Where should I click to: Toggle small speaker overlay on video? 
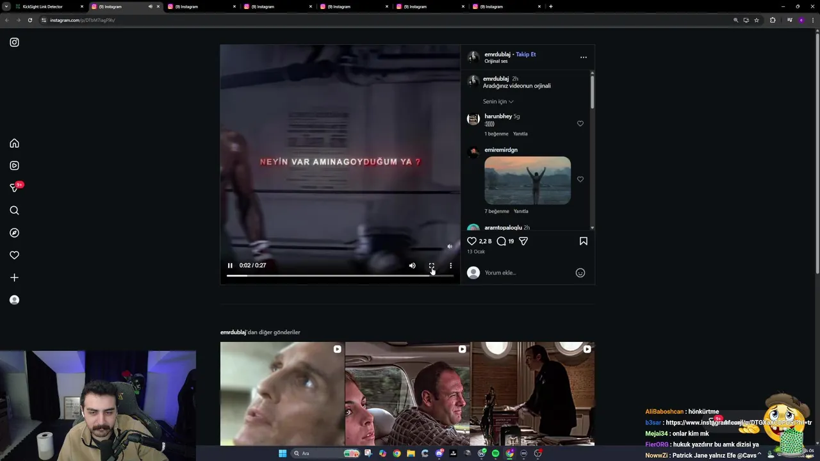coord(449,246)
